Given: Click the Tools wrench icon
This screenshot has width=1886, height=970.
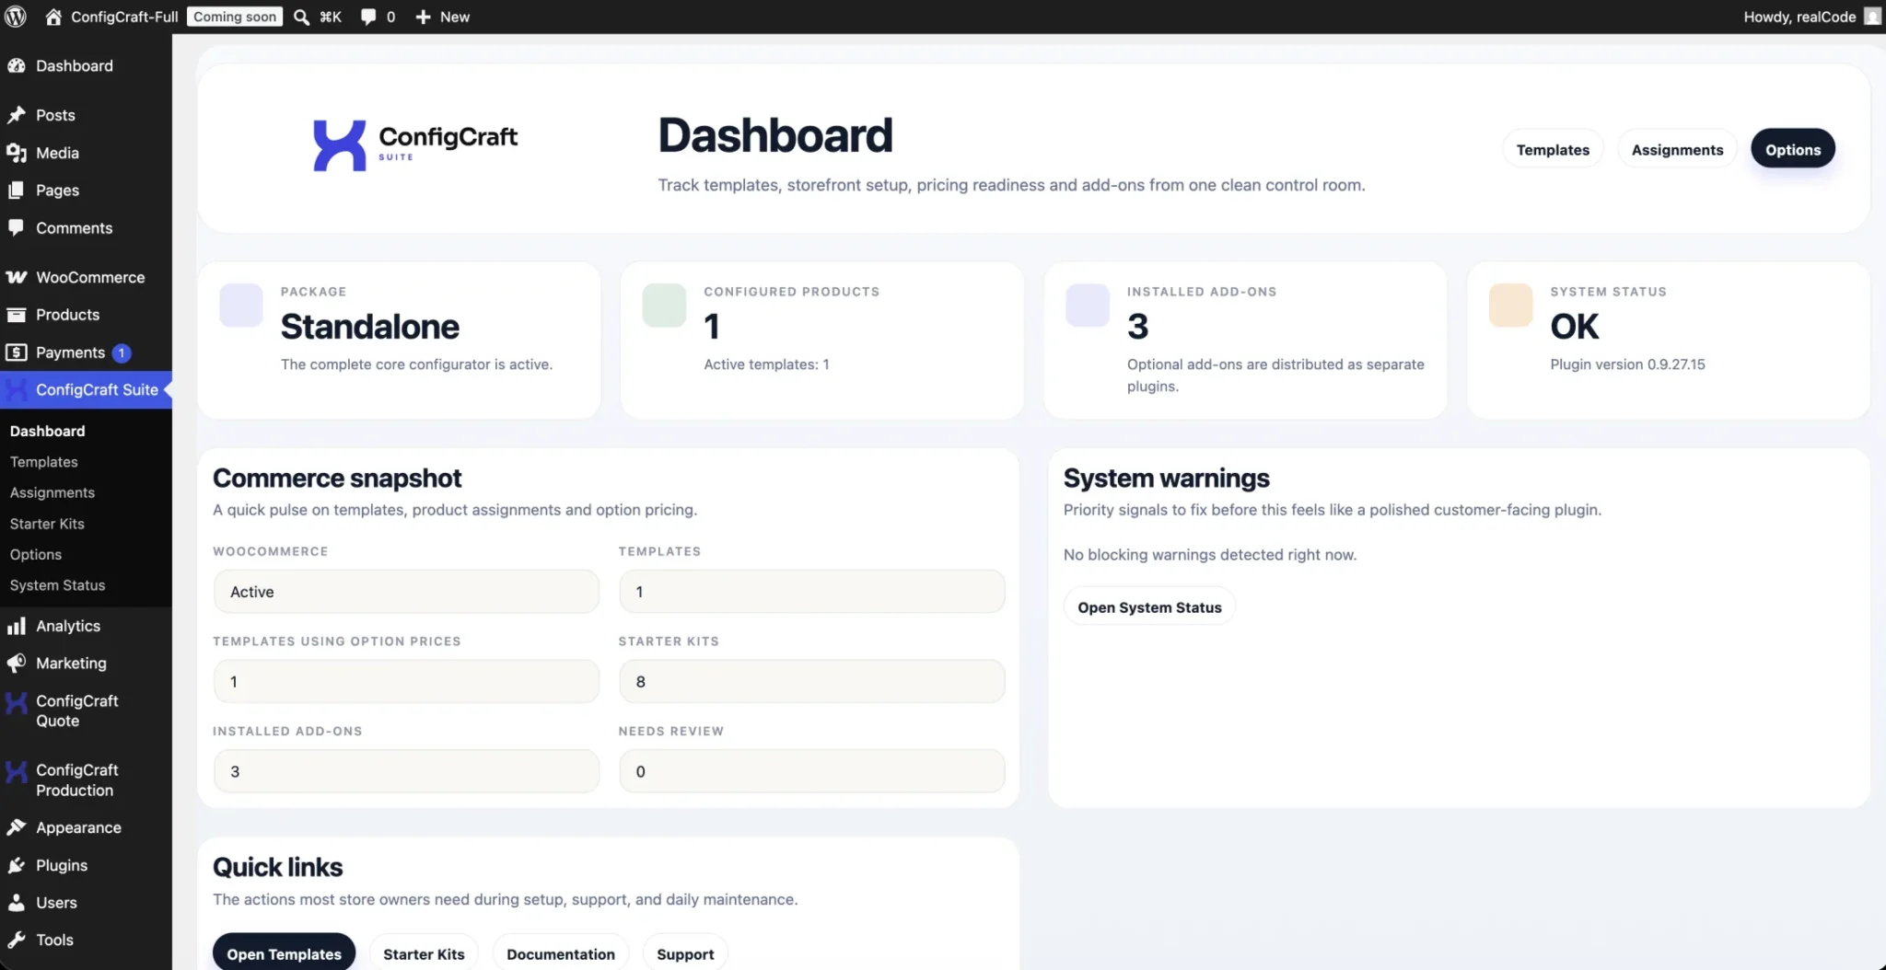Looking at the screenshot, I should [17, 940].
